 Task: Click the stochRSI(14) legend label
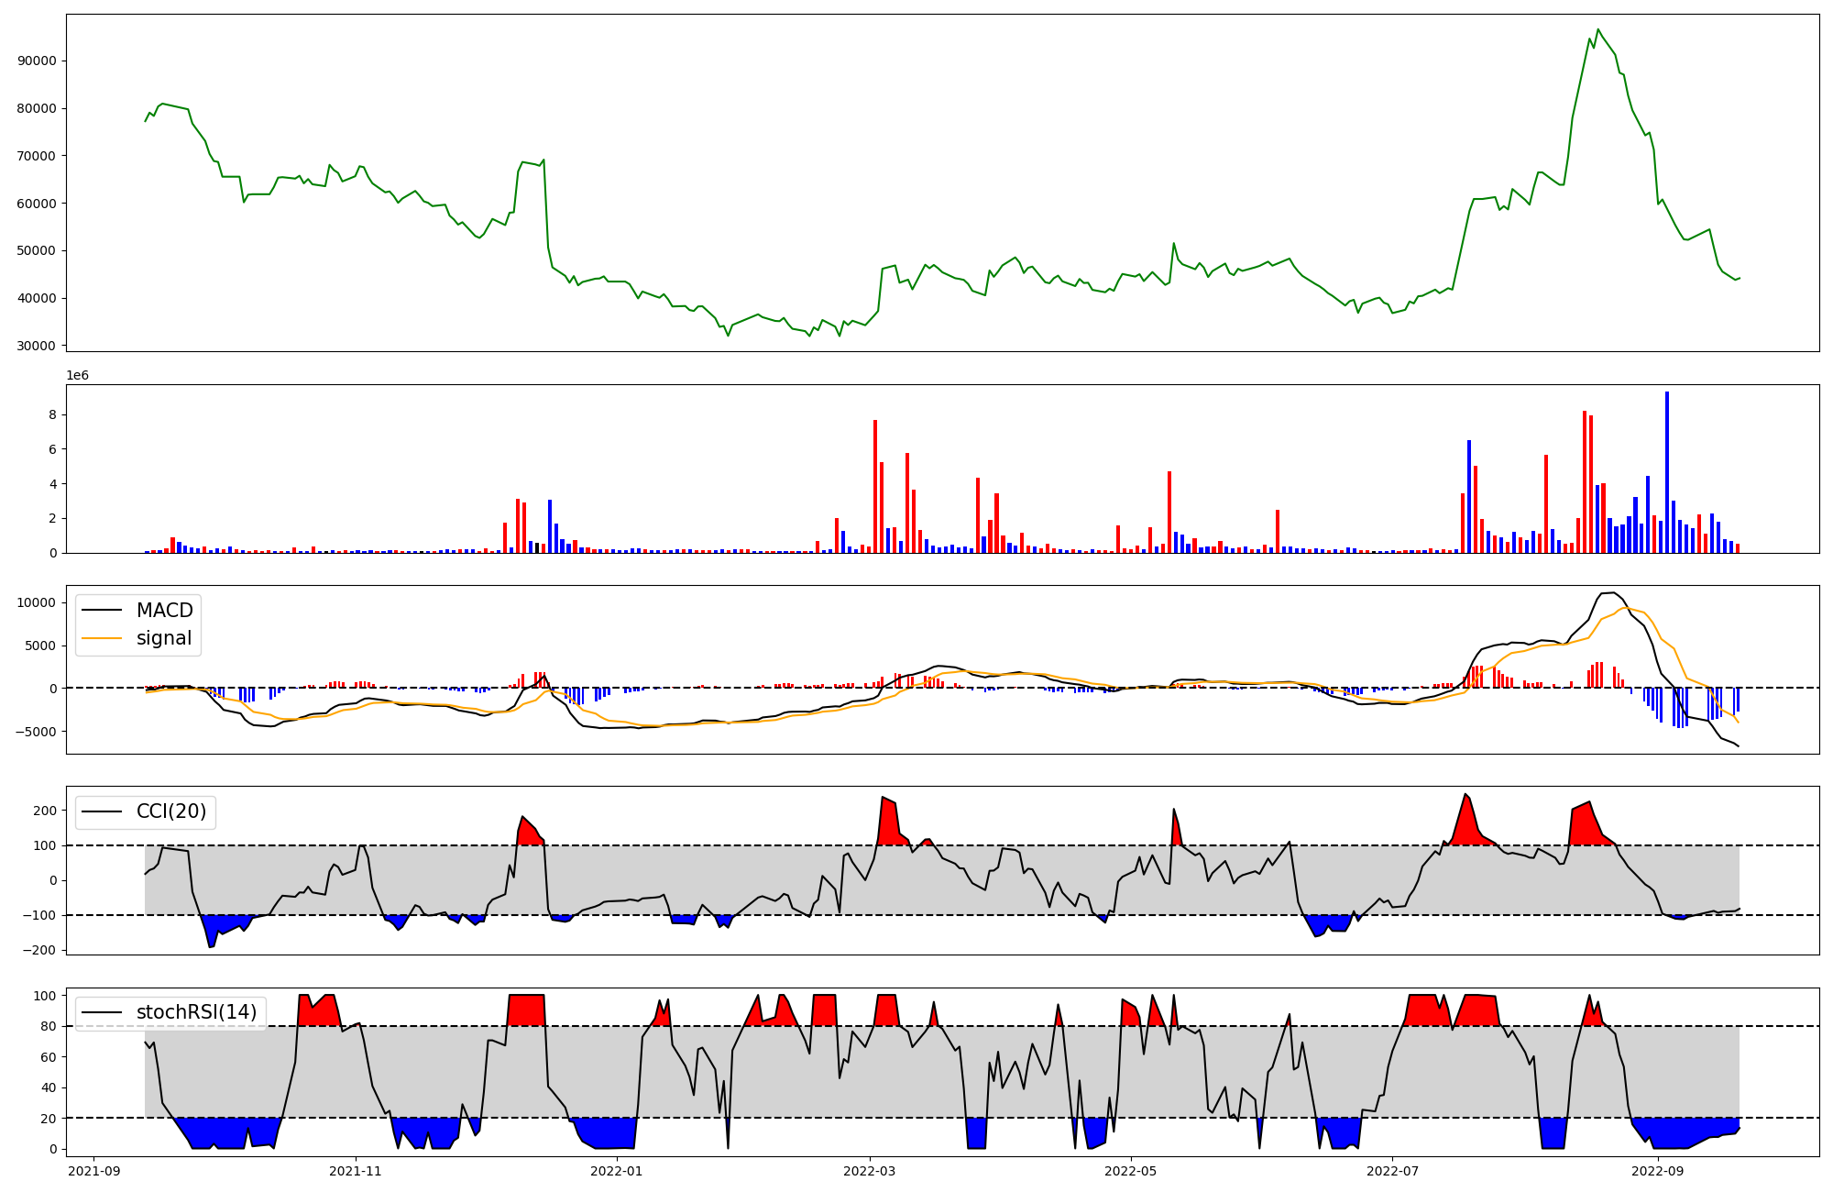click(x=196, y=1012)
